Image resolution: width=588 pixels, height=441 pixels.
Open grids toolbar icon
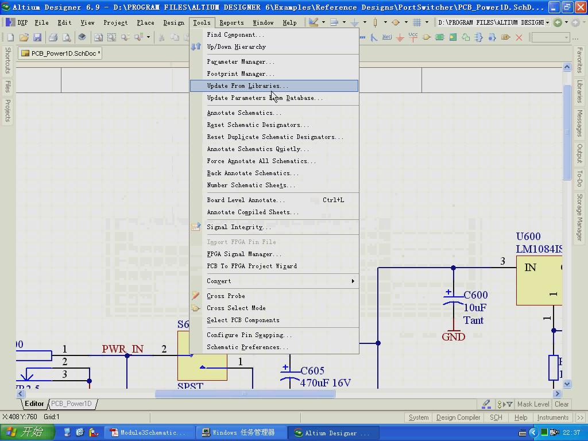coord(417,22)
